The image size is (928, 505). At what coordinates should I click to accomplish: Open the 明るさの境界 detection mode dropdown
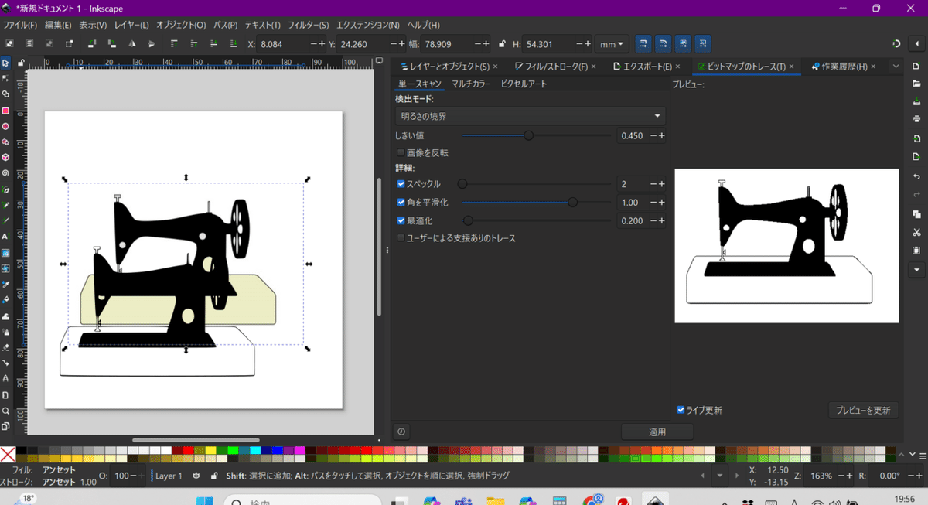click(x=530, y=116)
